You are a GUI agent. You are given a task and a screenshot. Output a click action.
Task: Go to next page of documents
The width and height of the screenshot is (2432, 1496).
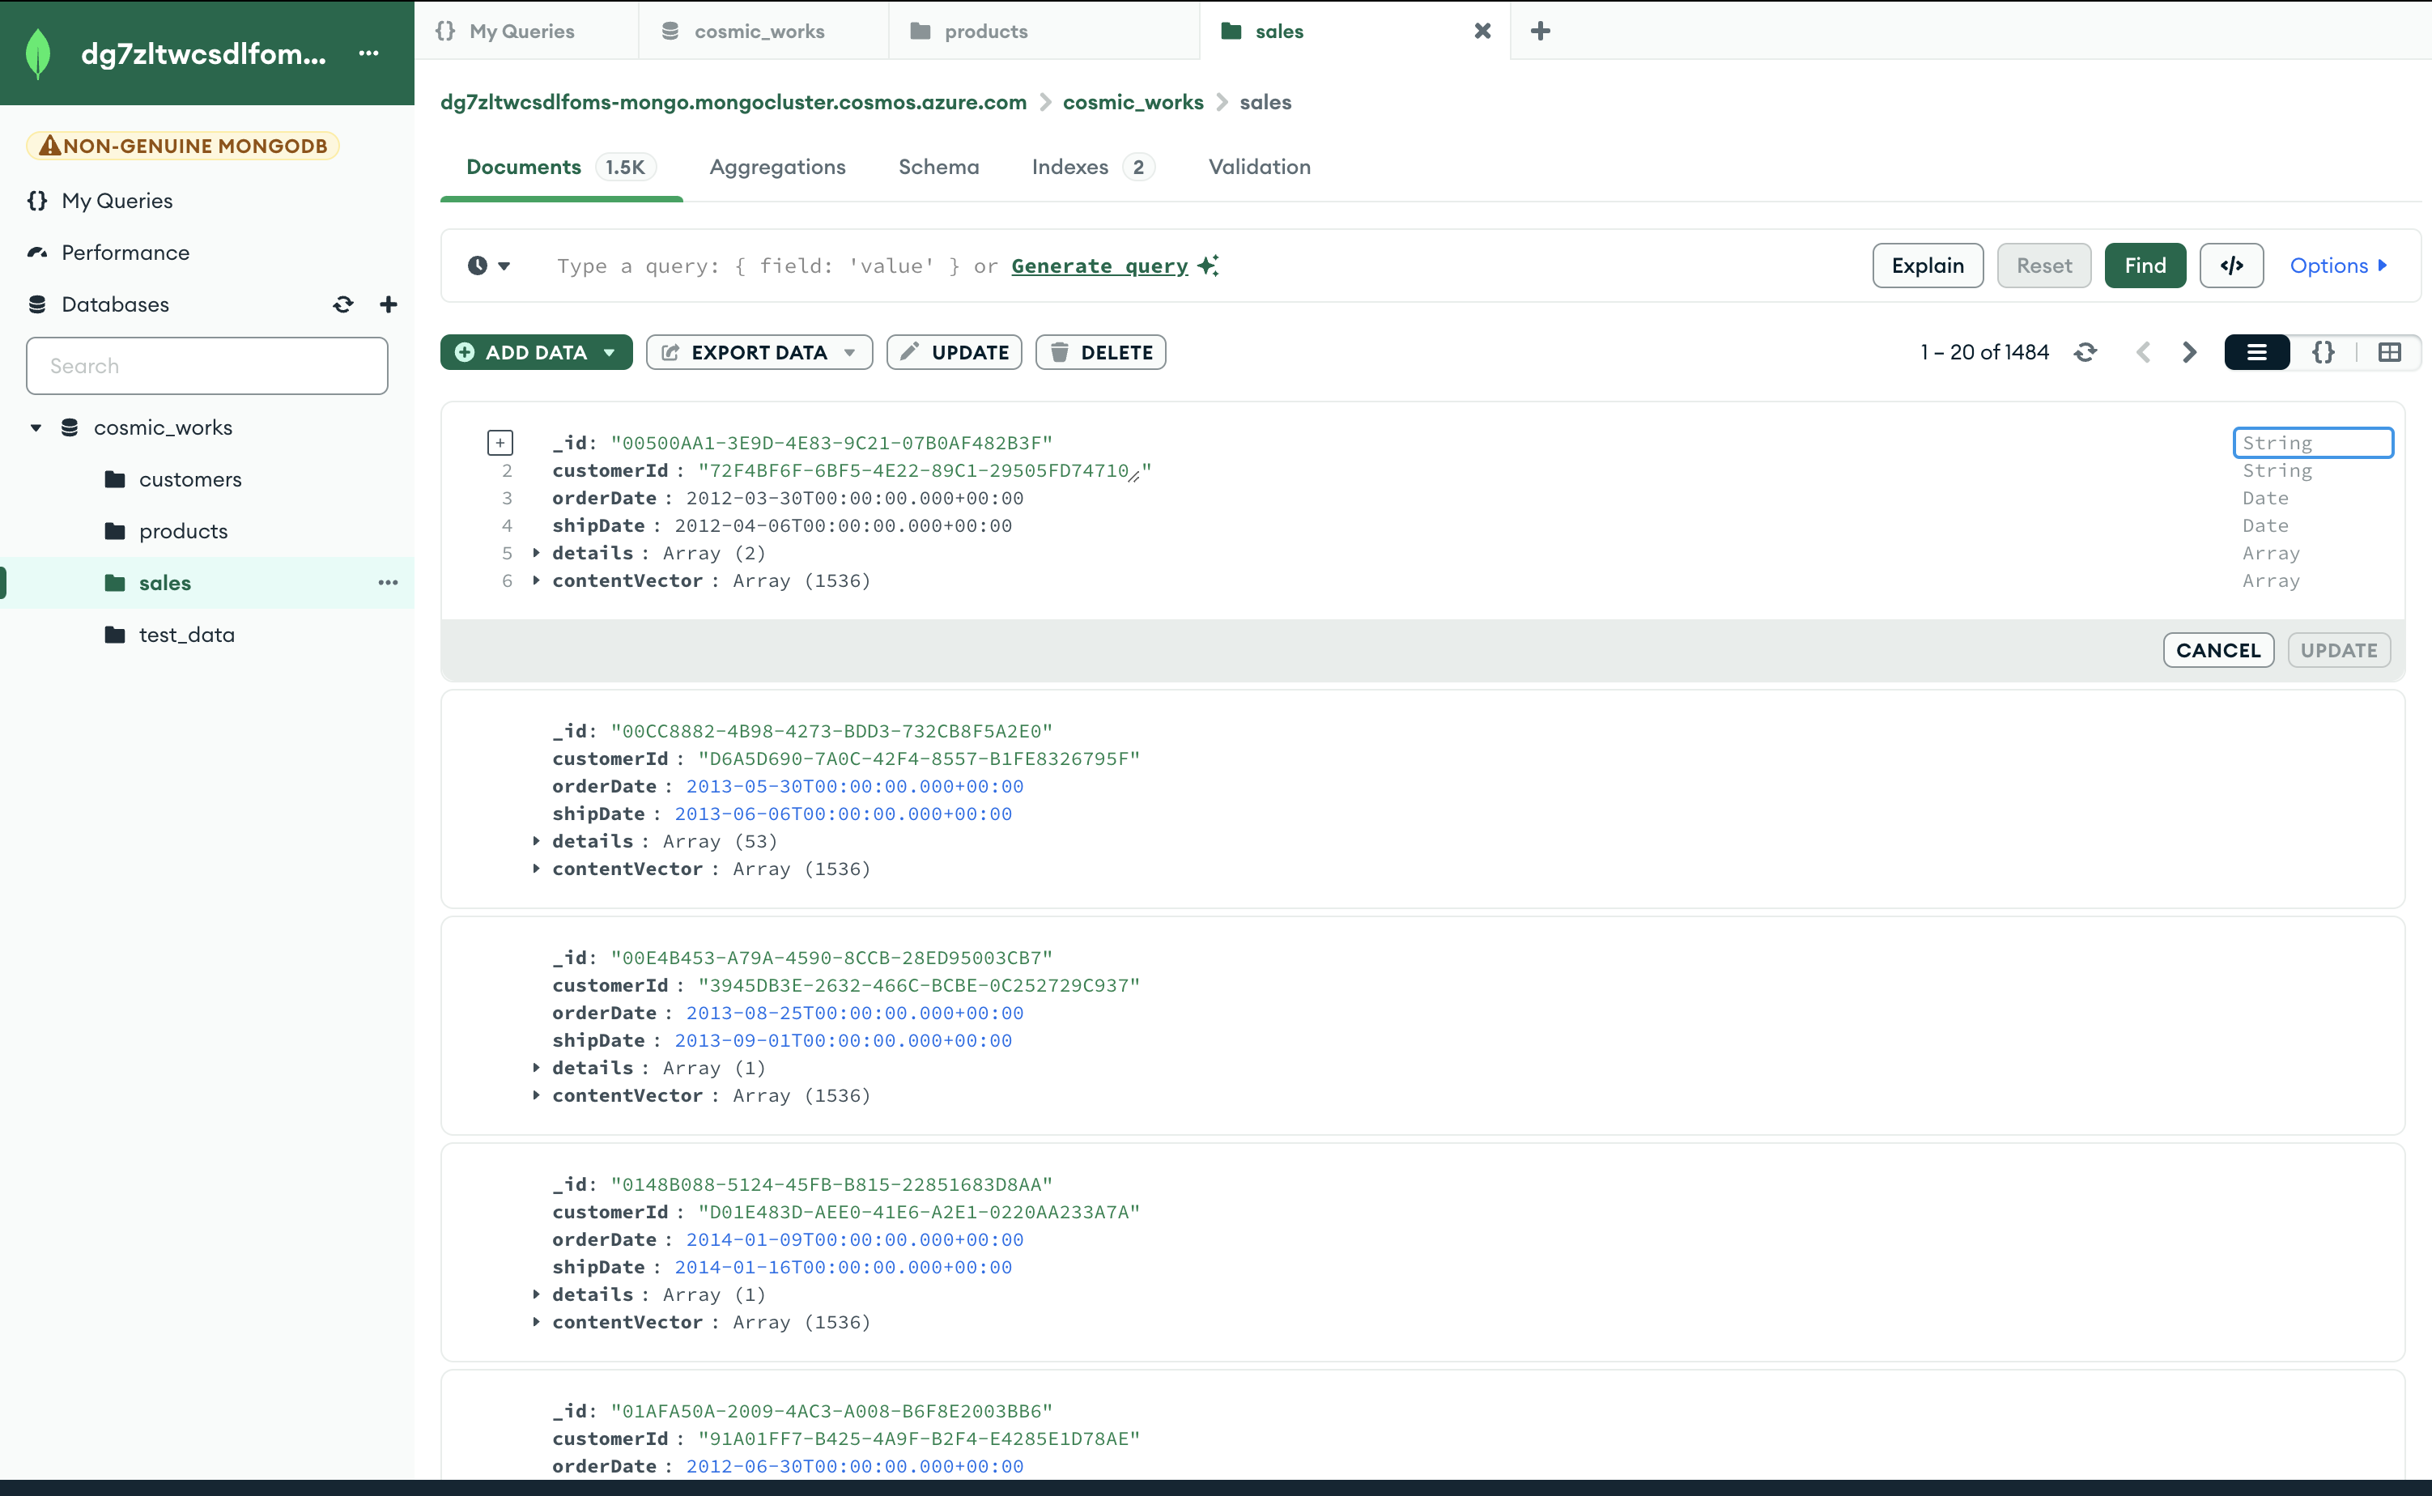(x=2188, y=352)
